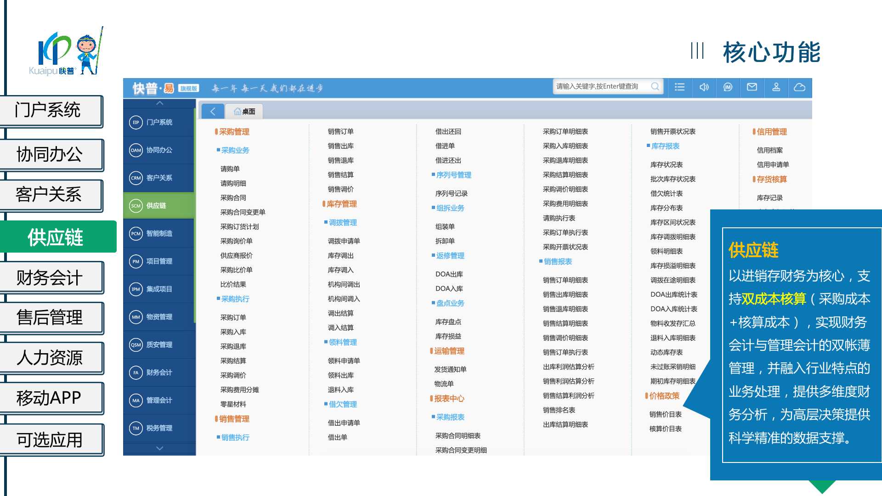Open the 采购订单 link
The image size is (882, 496).
[x=233, y=317]
